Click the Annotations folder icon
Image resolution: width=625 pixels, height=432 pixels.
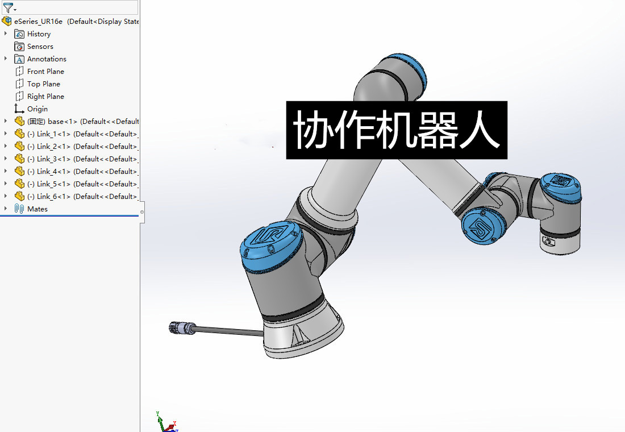(19, 59)
